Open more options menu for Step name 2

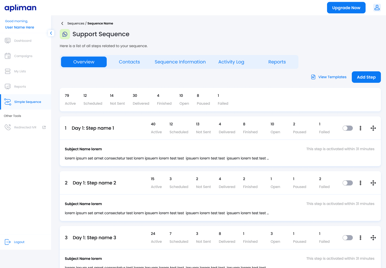point(360,183)
